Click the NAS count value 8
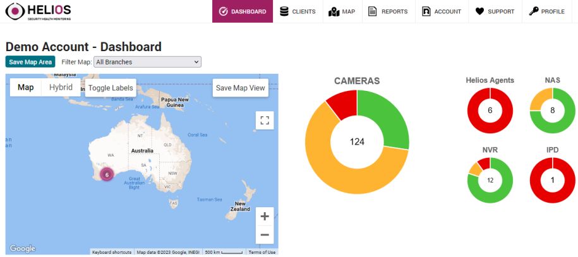This screenshot has width=578, height=257. [553, 111]
